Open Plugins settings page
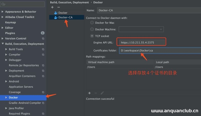The height and width of the screenshot is (116, 201). pyautogui.click(x=10, y=33)
